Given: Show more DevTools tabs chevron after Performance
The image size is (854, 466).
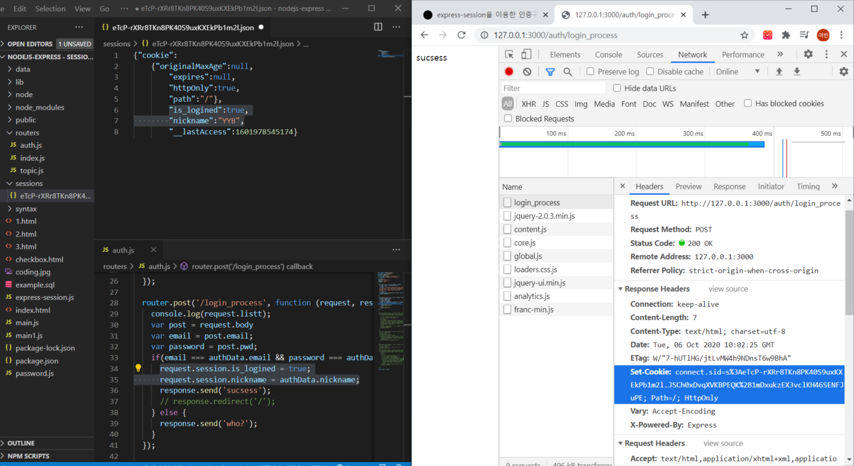Looking at the screenshot, I should click(x=780, y=54).
